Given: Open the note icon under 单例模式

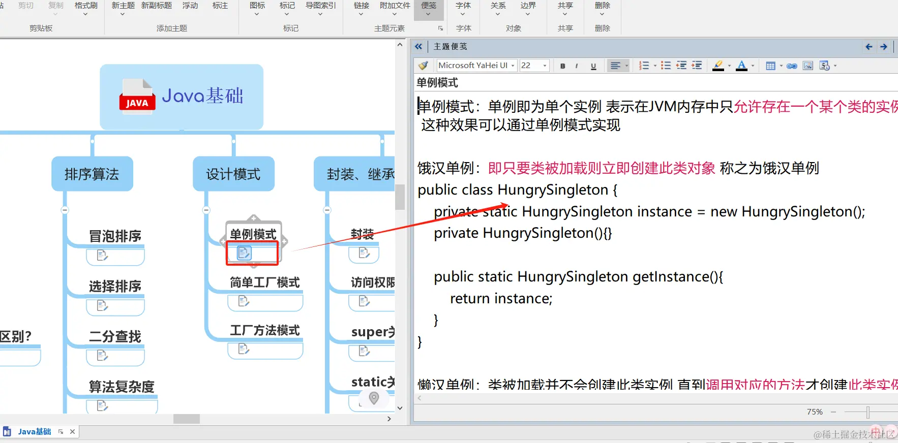Looking at the screenshot, I should (244, 252).
